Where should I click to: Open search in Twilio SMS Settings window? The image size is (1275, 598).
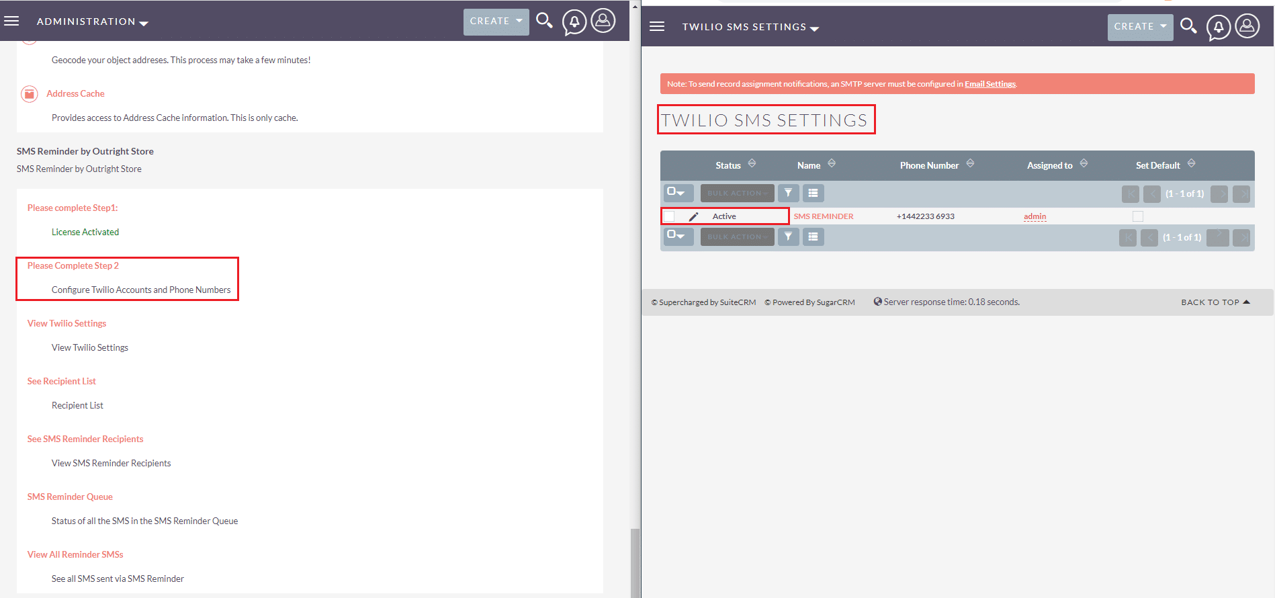tap(1188, 26)
